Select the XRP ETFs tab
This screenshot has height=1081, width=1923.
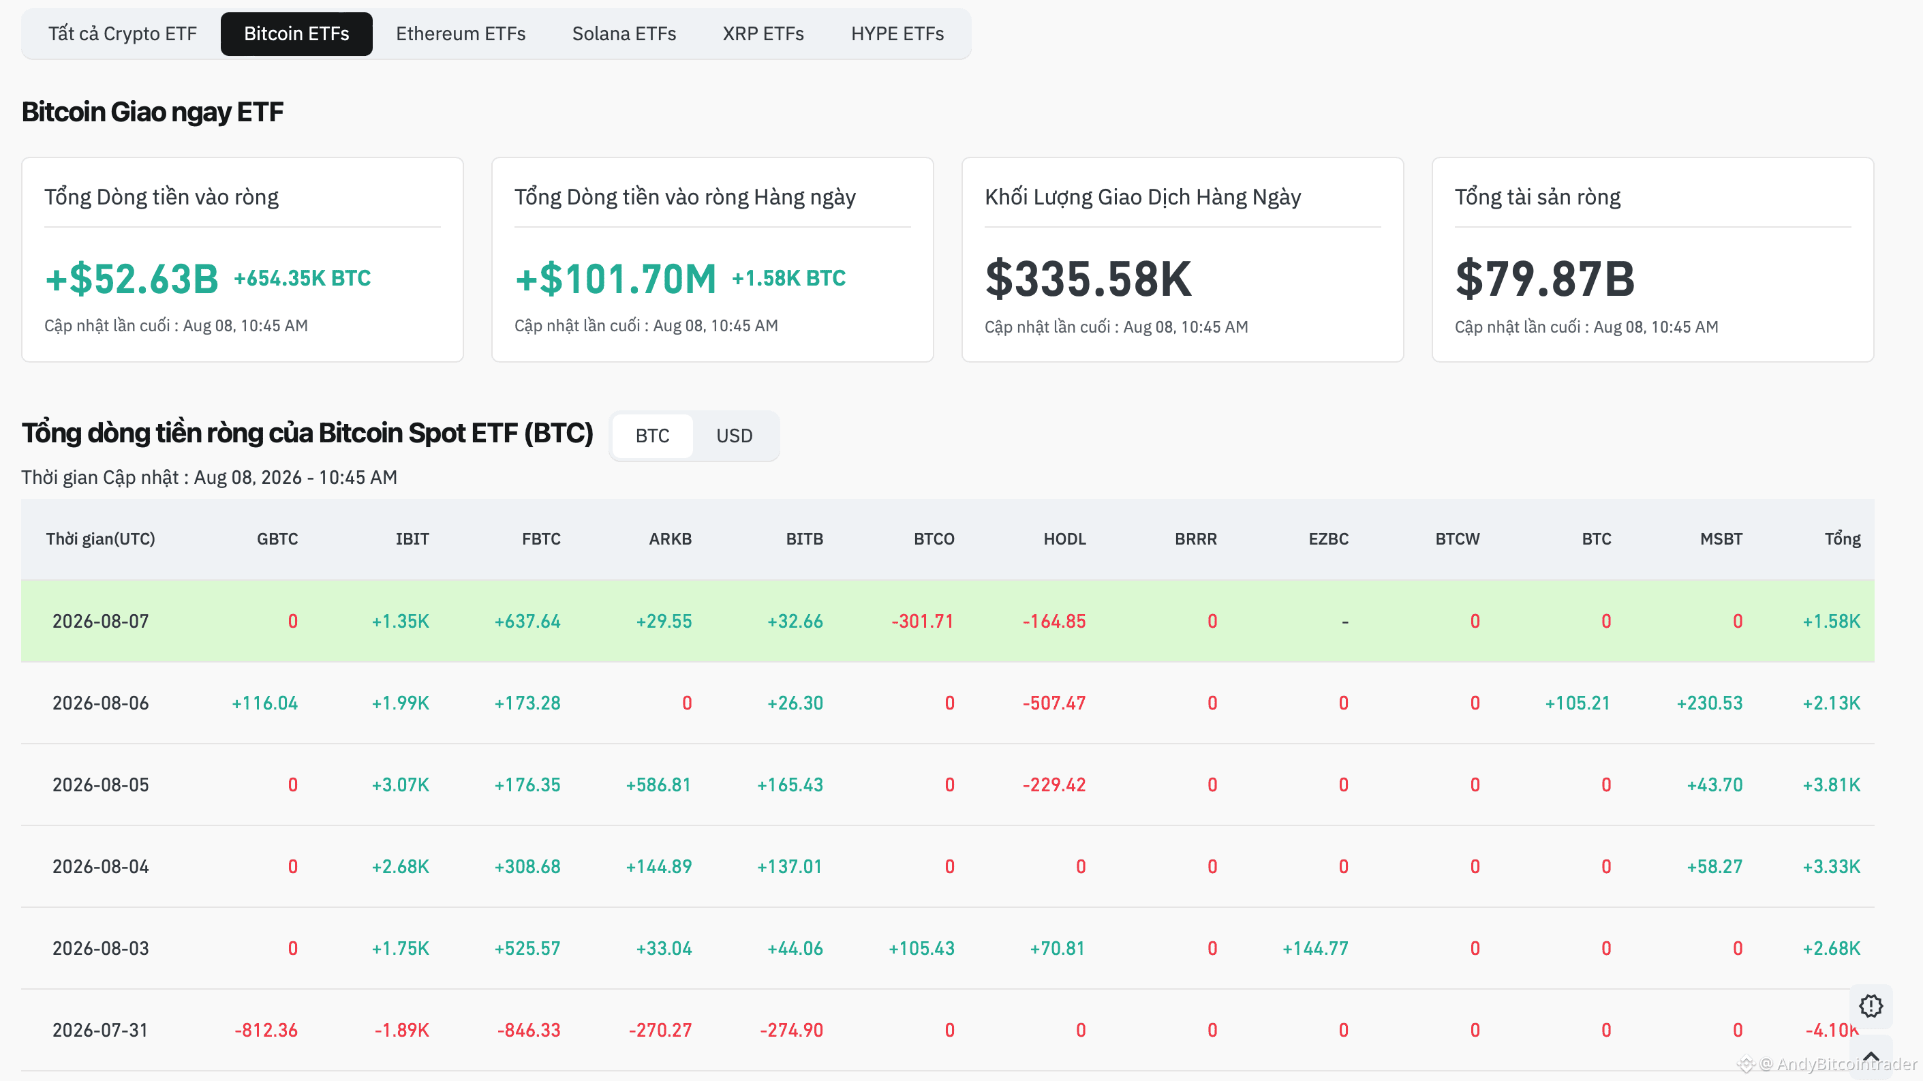(x=763, y=34)
